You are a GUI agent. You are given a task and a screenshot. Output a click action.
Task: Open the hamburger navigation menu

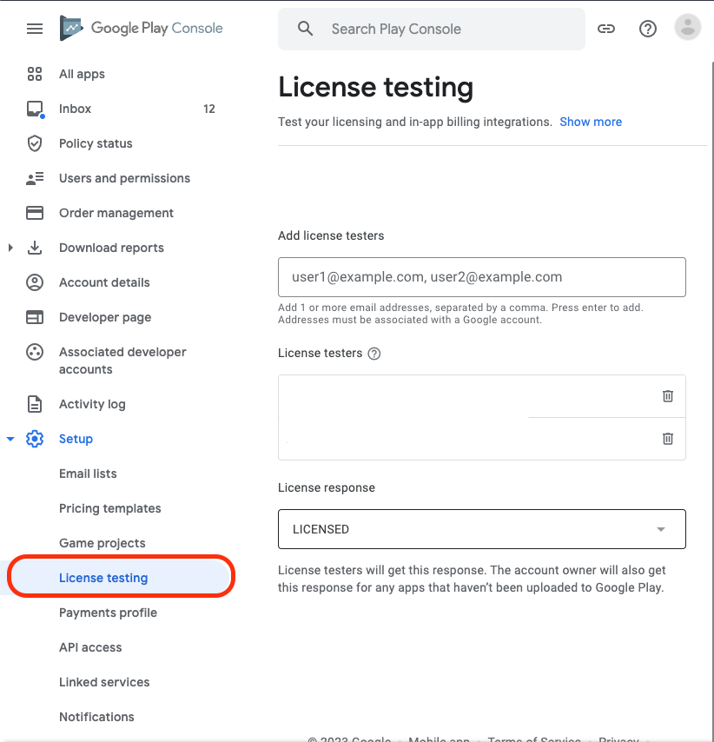tap(35, 29)
